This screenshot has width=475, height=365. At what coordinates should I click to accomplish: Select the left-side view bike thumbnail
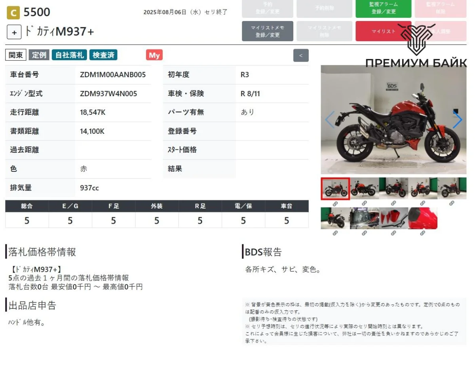click(364, 188)
